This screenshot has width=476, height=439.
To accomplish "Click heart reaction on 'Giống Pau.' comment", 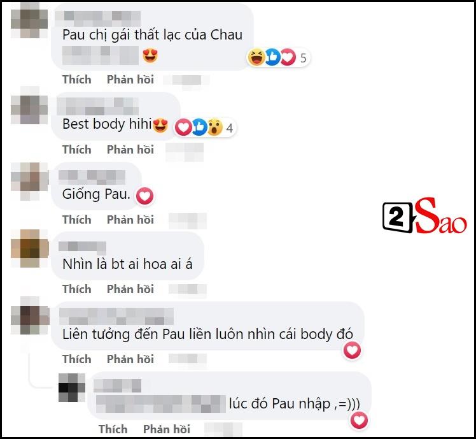I will click(x=145, y=196).
